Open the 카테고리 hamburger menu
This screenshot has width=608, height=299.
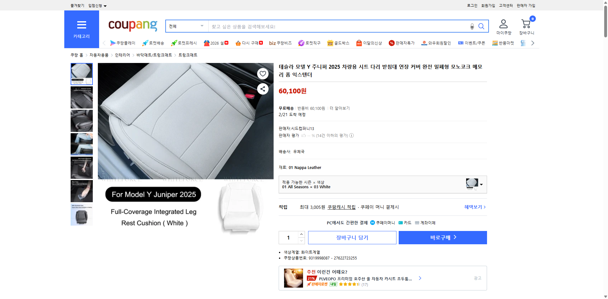pos(81,25)
